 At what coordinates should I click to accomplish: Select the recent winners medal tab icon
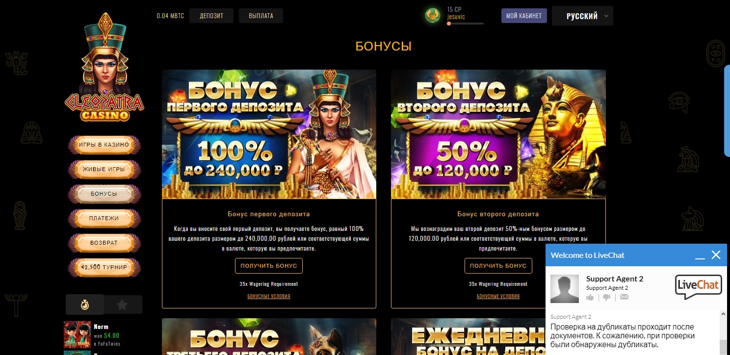[85, 304]
